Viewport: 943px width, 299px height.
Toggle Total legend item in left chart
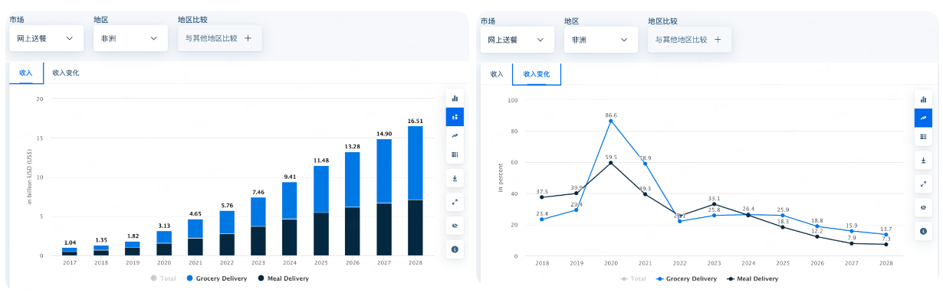pos(163,278)
